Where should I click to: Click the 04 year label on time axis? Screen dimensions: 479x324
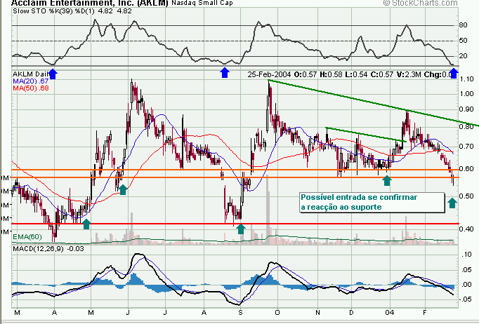click(390, 313)
